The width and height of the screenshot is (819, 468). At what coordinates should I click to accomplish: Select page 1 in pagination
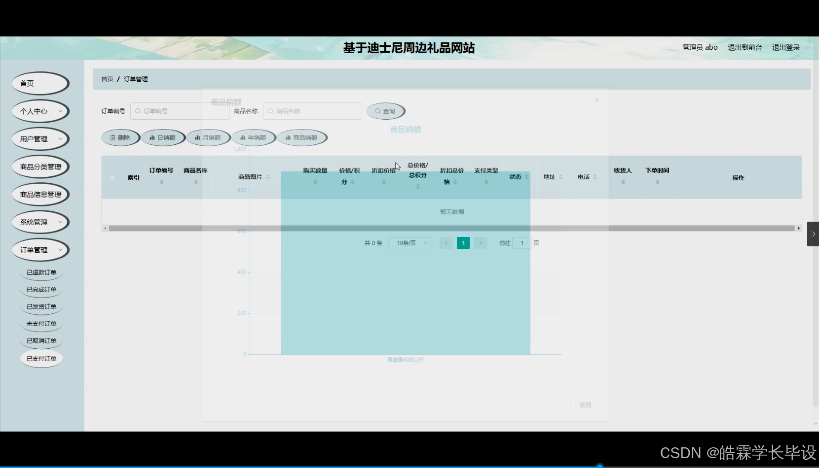463,243
